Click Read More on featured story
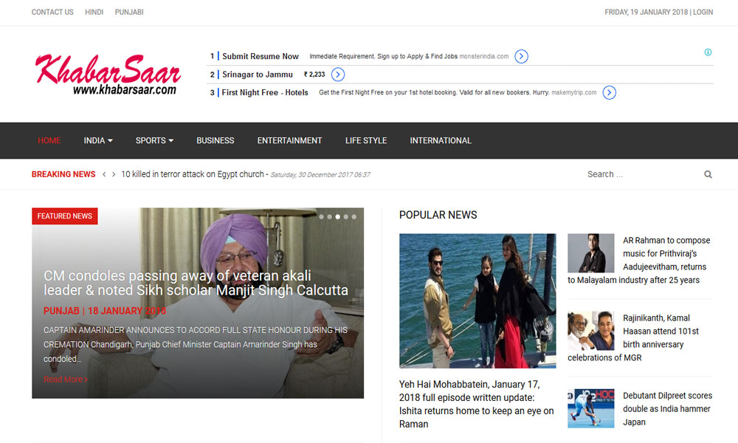This screenshot has height=443, width=738. tap(65, 380)
